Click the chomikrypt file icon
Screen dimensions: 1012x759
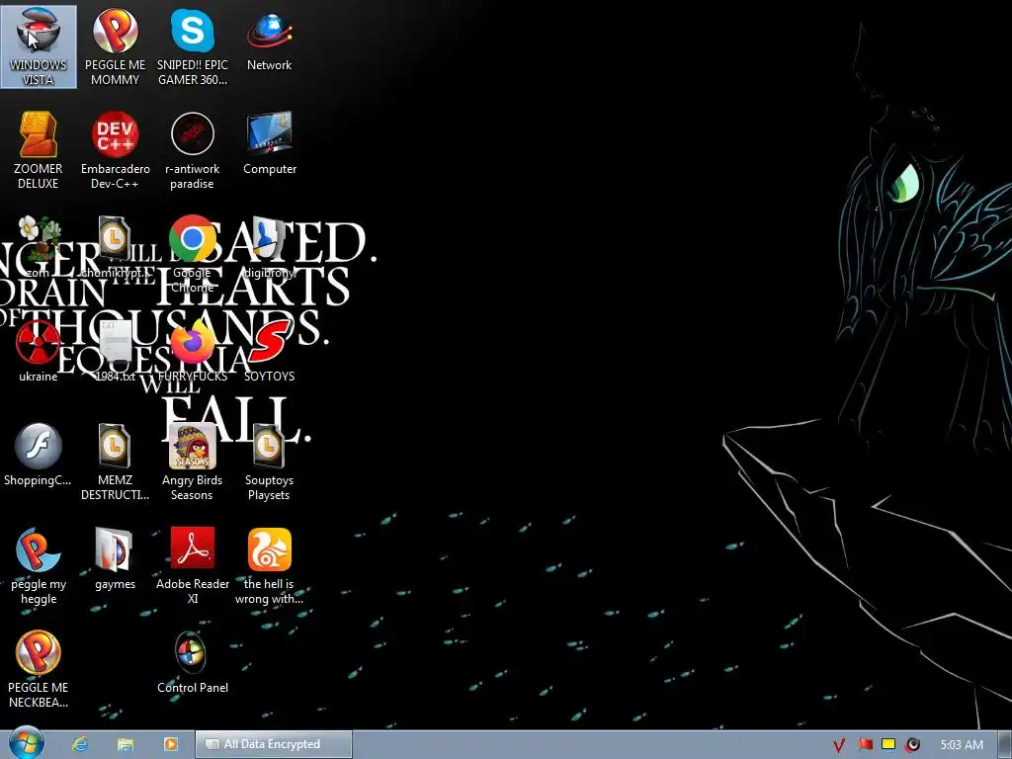[115, 247]
